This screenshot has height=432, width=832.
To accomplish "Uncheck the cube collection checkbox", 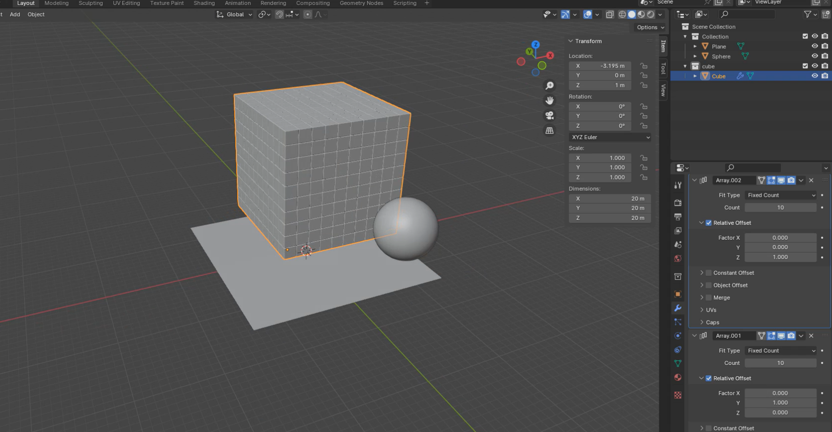I will click(805, 66).
